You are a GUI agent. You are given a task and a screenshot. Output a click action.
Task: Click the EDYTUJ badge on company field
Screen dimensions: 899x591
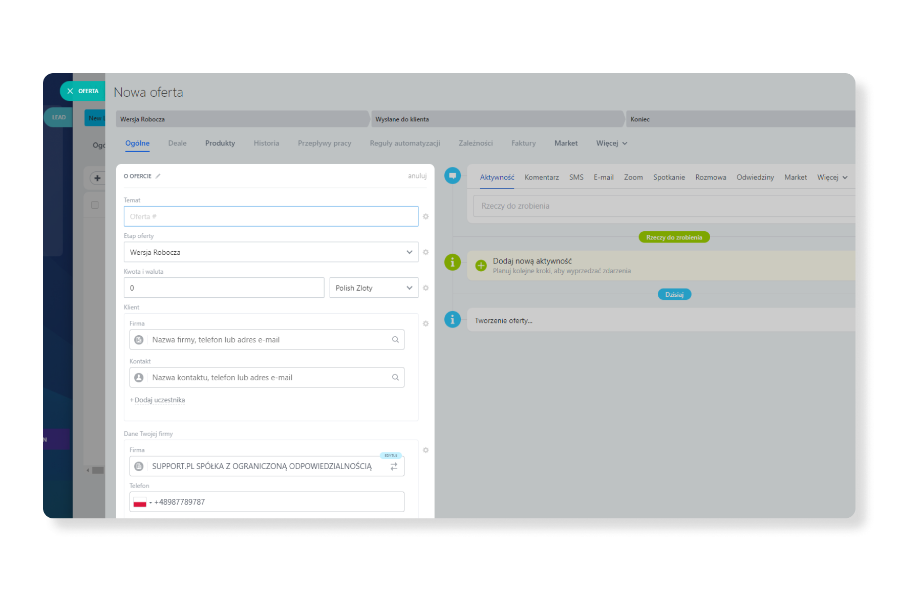[391, 455]
